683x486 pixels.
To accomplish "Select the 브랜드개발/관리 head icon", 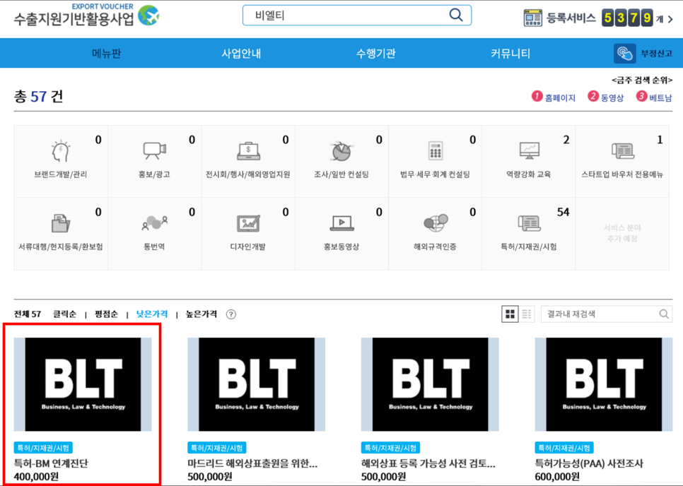I will (61, 152).
